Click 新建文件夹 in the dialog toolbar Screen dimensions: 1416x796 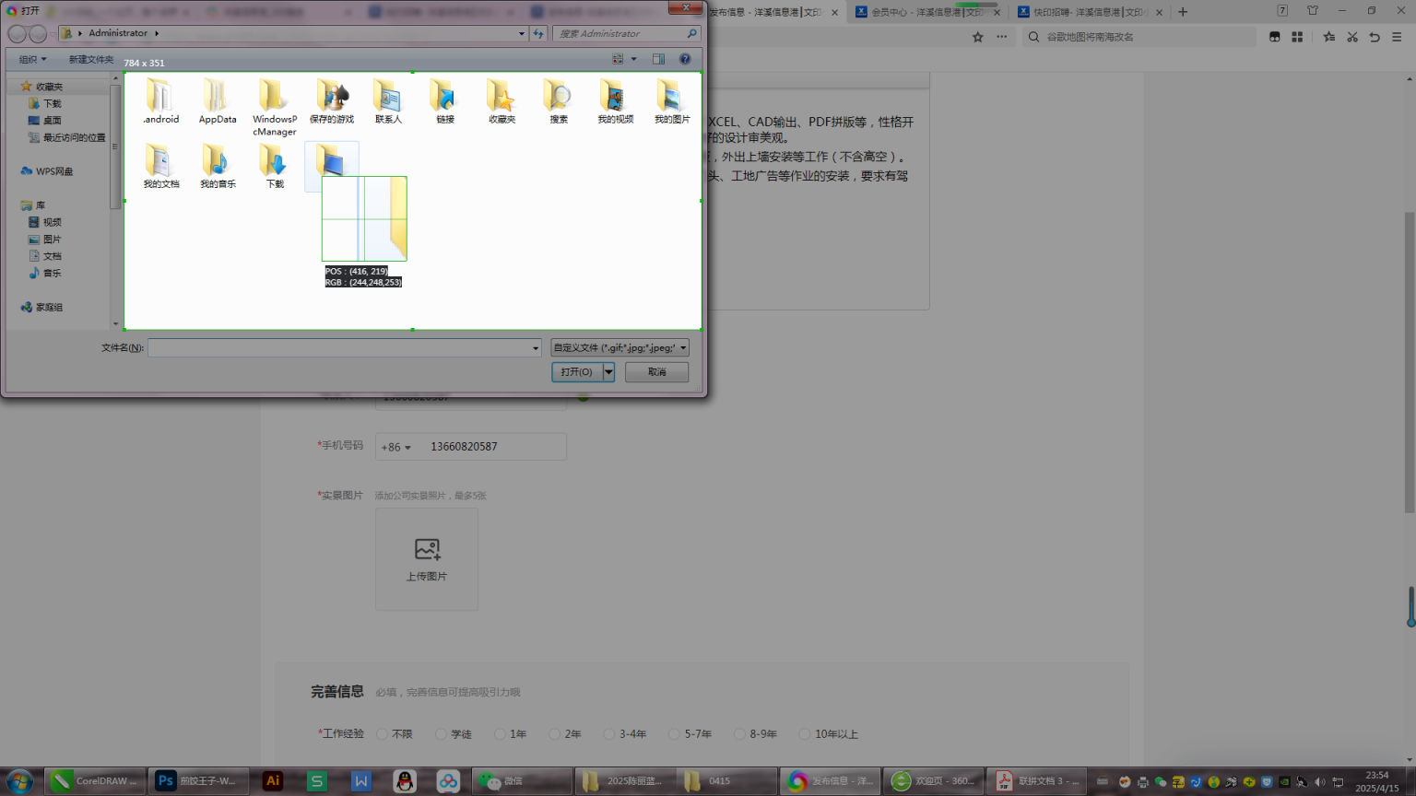tap(91, 59)
